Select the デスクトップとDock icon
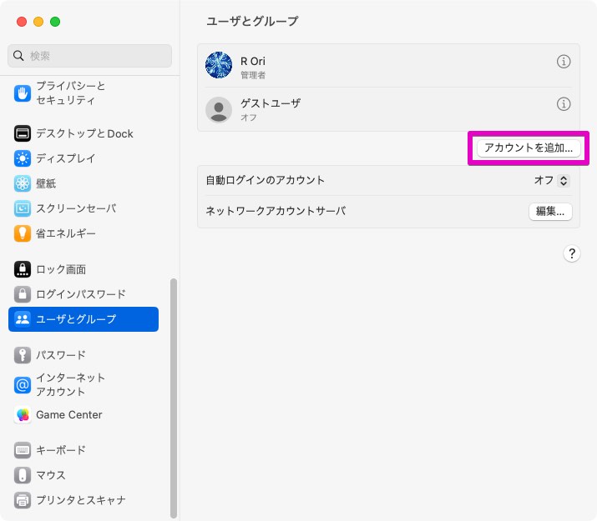The image size is (597, 521). pos(23,133)
